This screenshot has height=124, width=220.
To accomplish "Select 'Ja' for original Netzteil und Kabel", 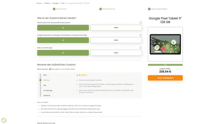I will click(63, 40).
